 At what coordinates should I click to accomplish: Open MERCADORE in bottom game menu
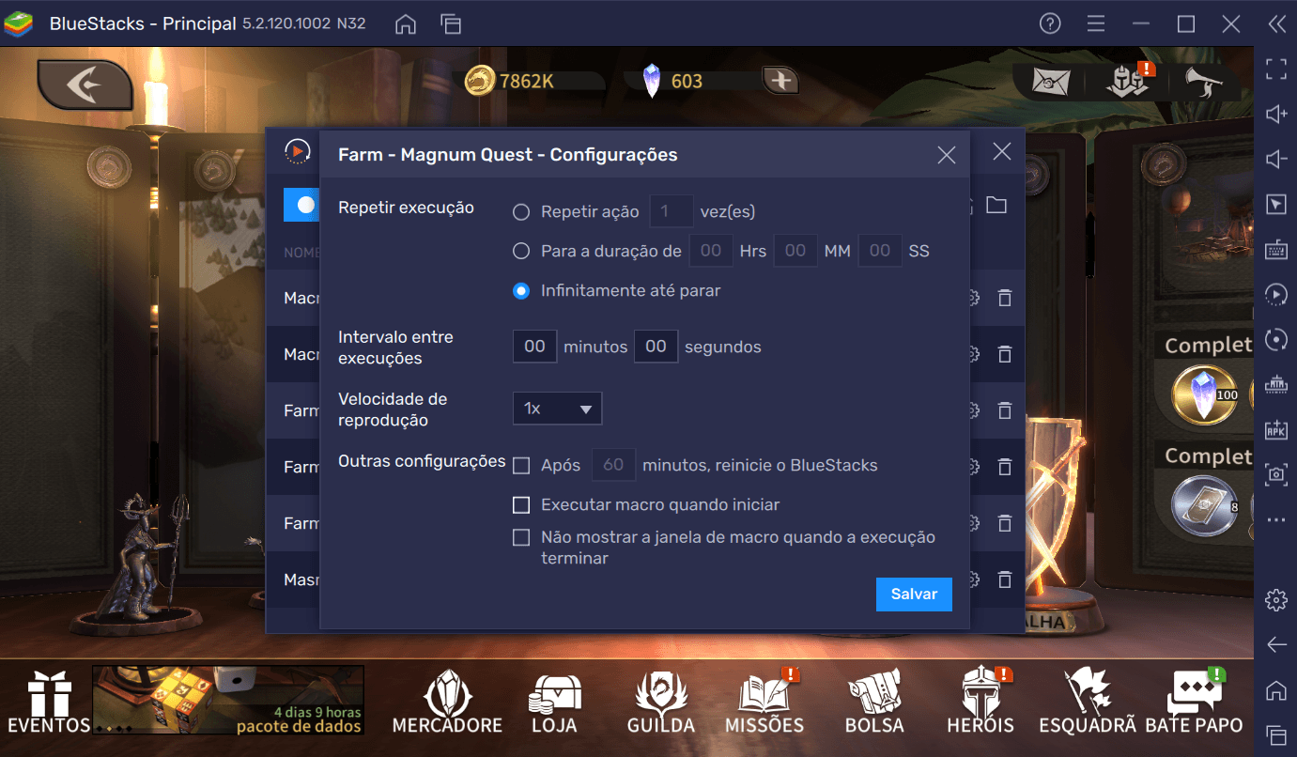pos(447,703)
